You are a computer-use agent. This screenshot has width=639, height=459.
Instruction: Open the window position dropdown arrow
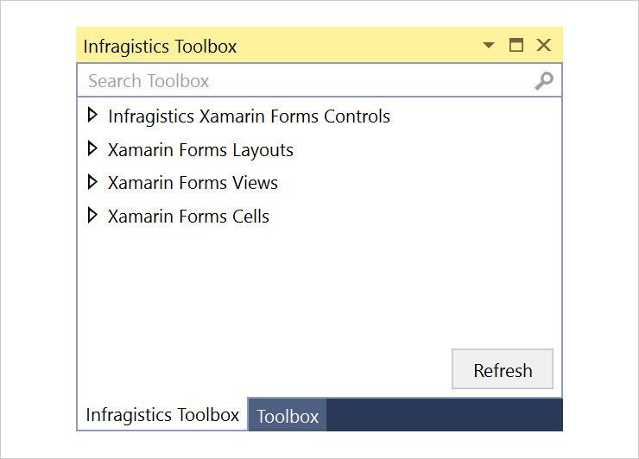pyautogui.click(x=488, y=45)
